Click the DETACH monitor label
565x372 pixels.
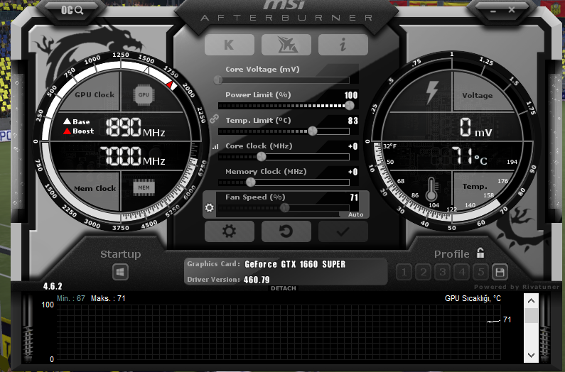point(284,288)
